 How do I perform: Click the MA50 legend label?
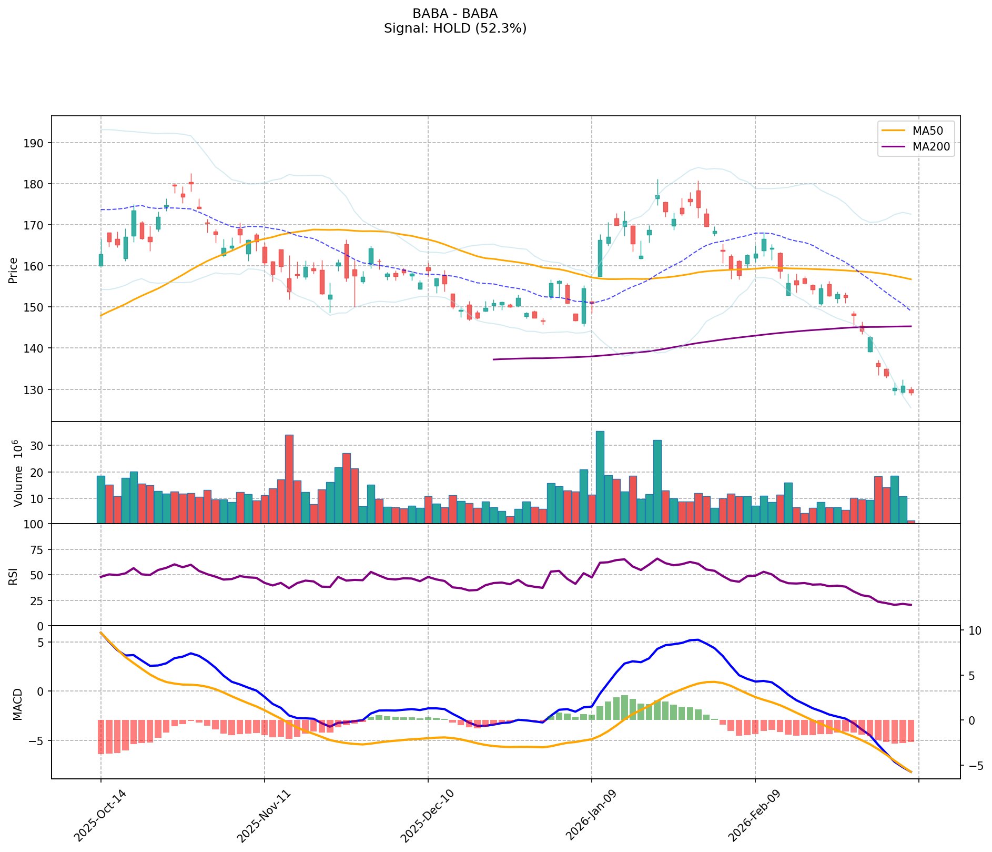(x=931, y=131)
